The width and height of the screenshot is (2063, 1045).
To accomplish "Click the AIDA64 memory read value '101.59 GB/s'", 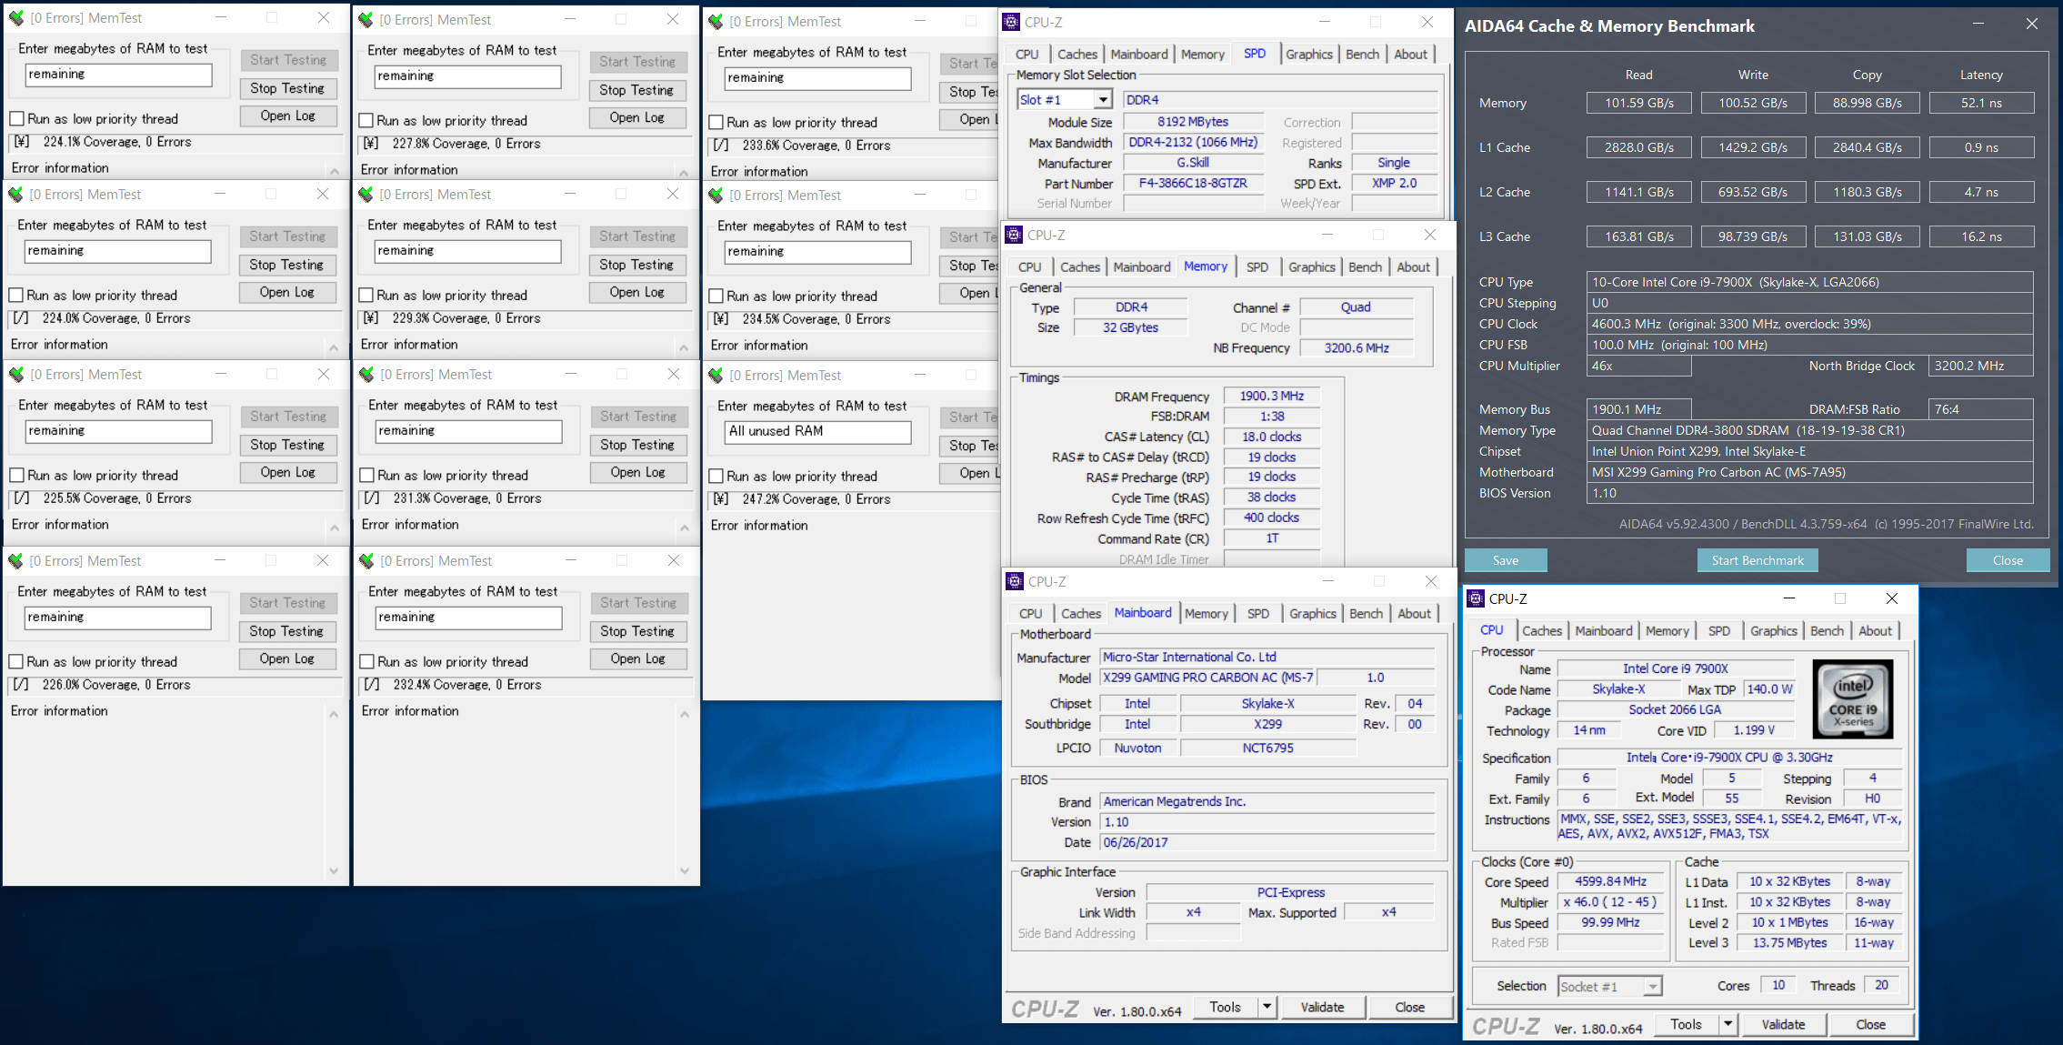I will pyautogui.click(x=1638, y=103).
